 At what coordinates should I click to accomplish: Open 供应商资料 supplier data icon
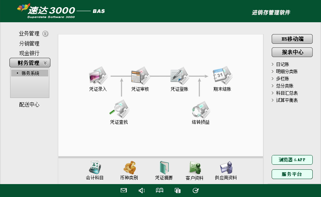pos(226,168)
